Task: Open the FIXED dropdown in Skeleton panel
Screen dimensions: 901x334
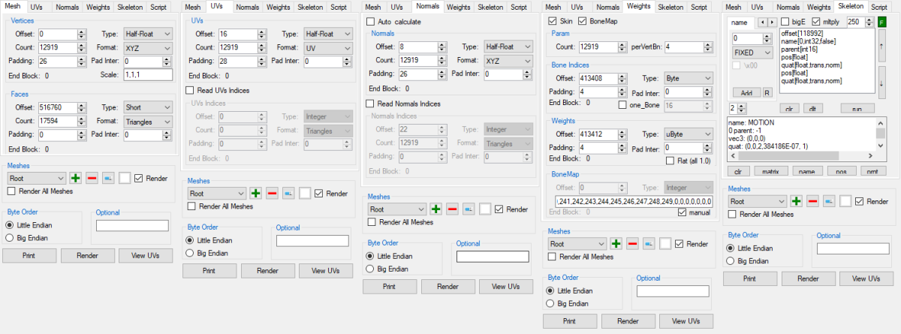Action: coord(752,53)
